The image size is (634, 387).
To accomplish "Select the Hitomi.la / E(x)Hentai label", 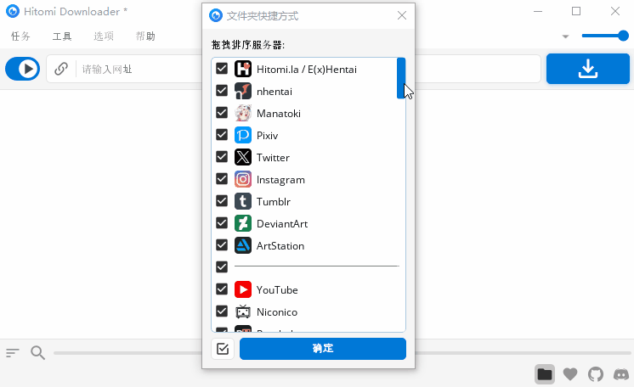I will click(307, 70).
